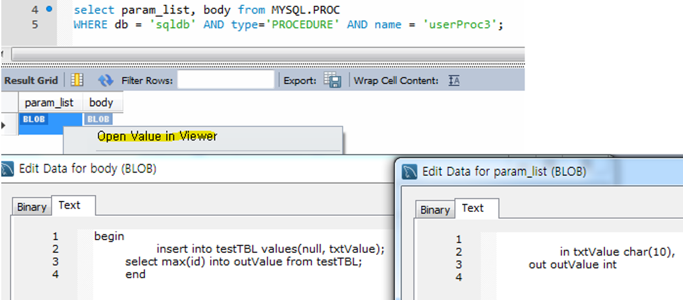This screenshot has height=300, width=683.
Task: Switch to Binary tab in param_list editor
Action: 435,211
